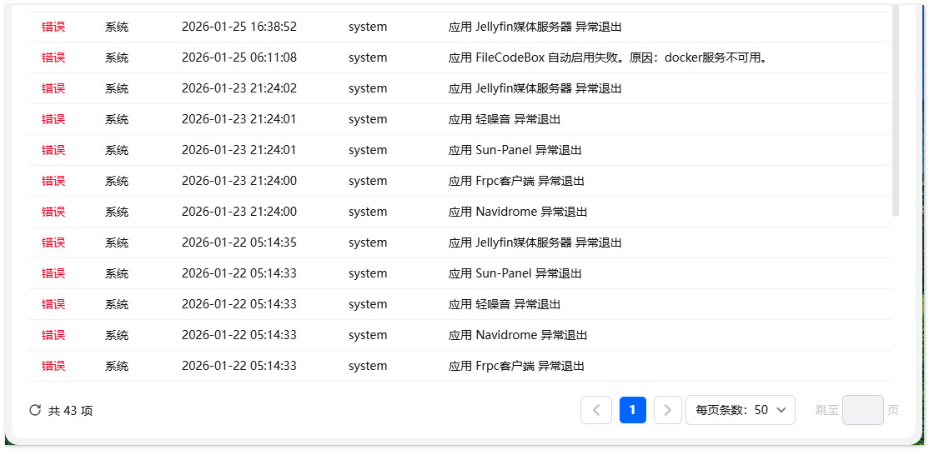The width and height of the screenshot is (929, 450).
Task: Focus the 跳至 page number input
Action: (x=863, y=410)
